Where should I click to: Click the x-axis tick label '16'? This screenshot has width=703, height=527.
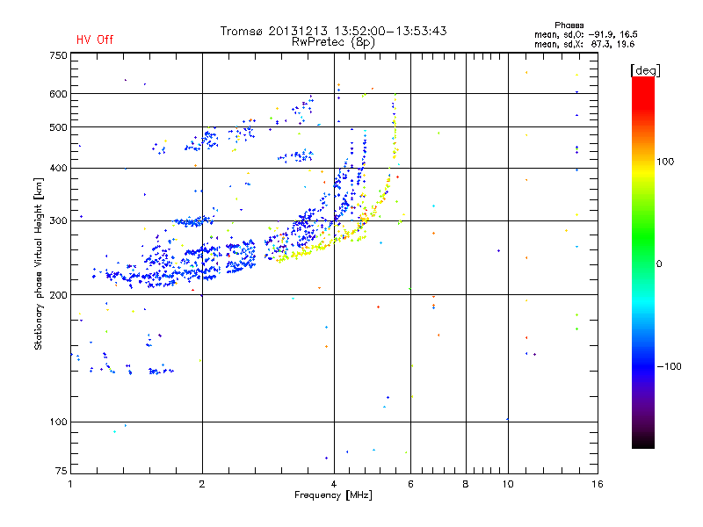(598, 484)
